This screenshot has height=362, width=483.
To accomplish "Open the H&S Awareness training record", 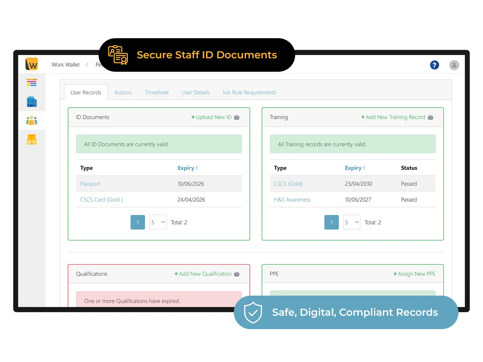I will (292, 199).
